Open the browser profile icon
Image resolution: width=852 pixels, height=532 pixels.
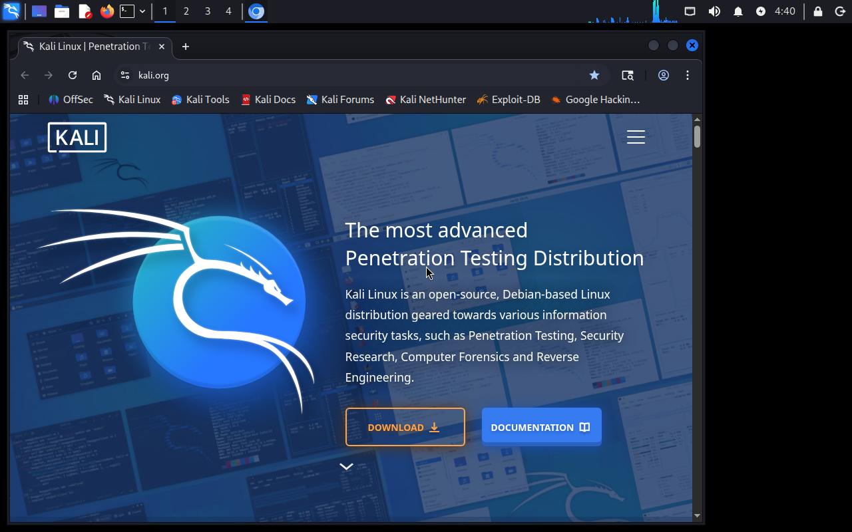[664, 75]
